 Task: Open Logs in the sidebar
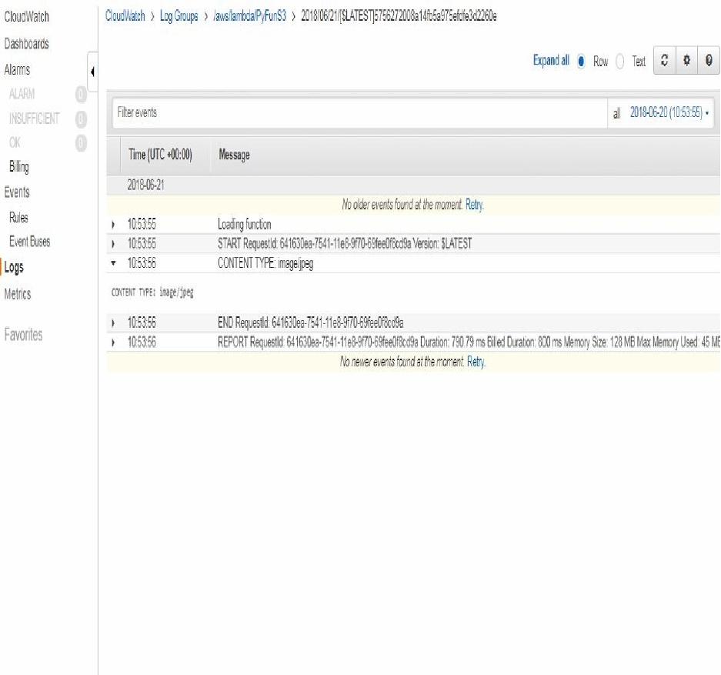[x=14, y=268]
